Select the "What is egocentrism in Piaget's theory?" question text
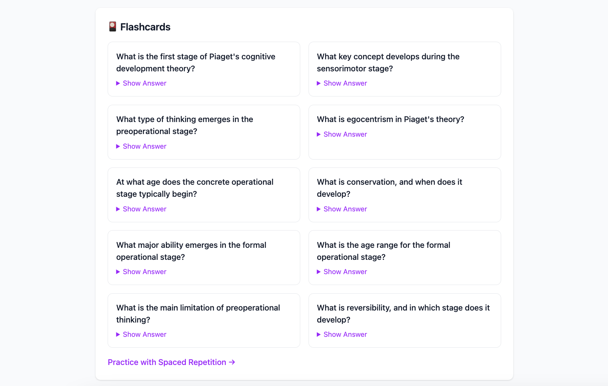This screenshot has width=608, height=386. [x=390, y=119]
